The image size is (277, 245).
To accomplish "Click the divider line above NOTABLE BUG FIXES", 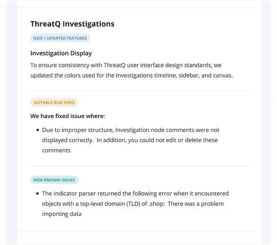I will point(139,91).
